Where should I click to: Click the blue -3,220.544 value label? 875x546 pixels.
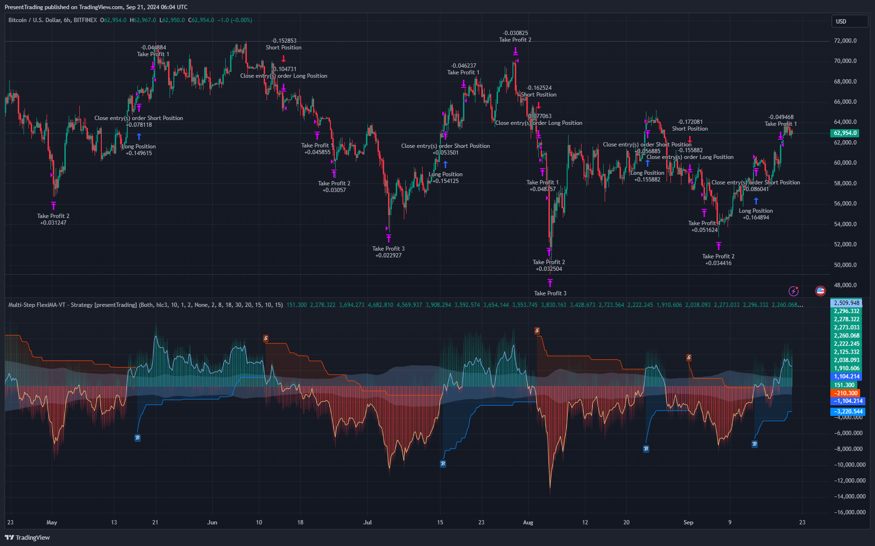coord(848,412)
